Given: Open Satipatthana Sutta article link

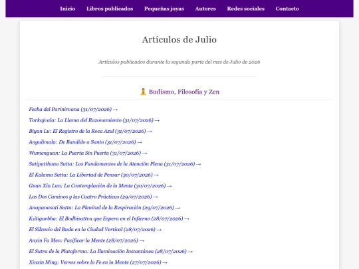Looking at the screenshot, I should pos(115,164).
